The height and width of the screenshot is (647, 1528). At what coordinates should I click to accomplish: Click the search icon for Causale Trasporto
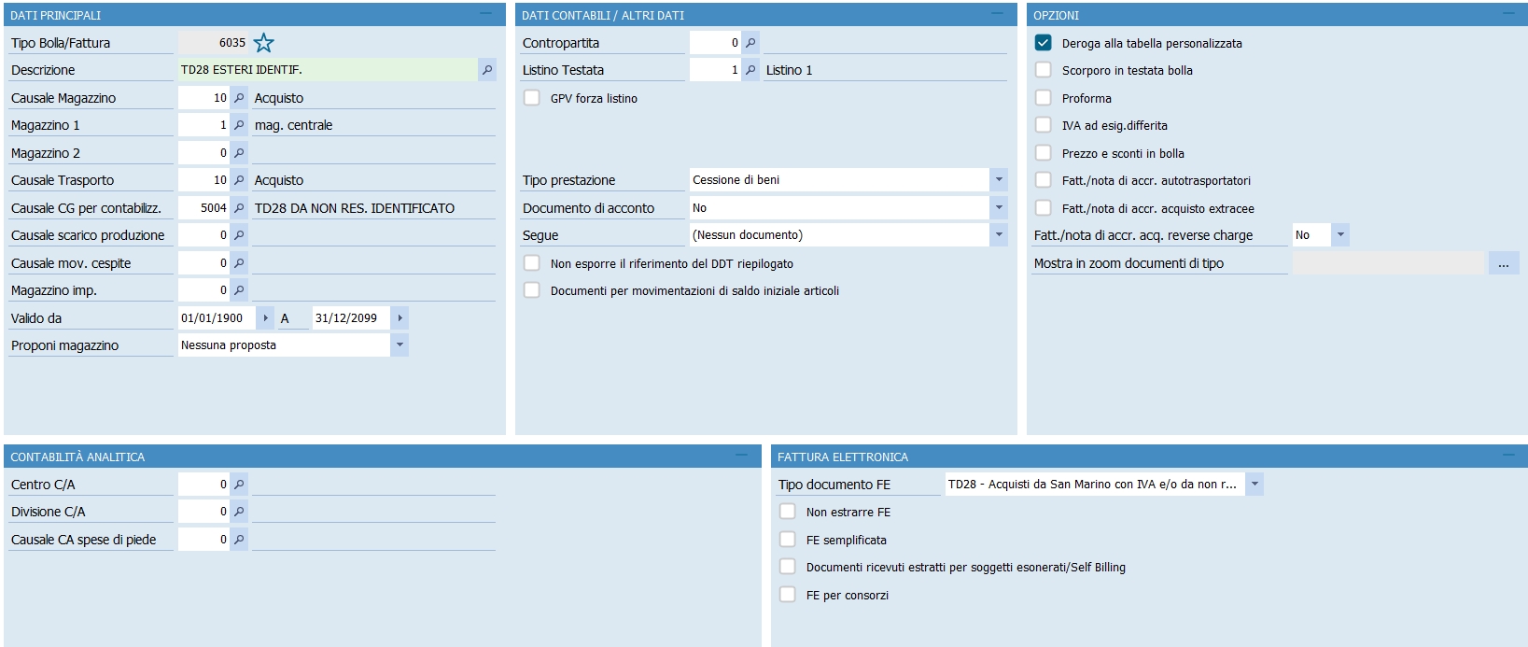tap(239, 180)
